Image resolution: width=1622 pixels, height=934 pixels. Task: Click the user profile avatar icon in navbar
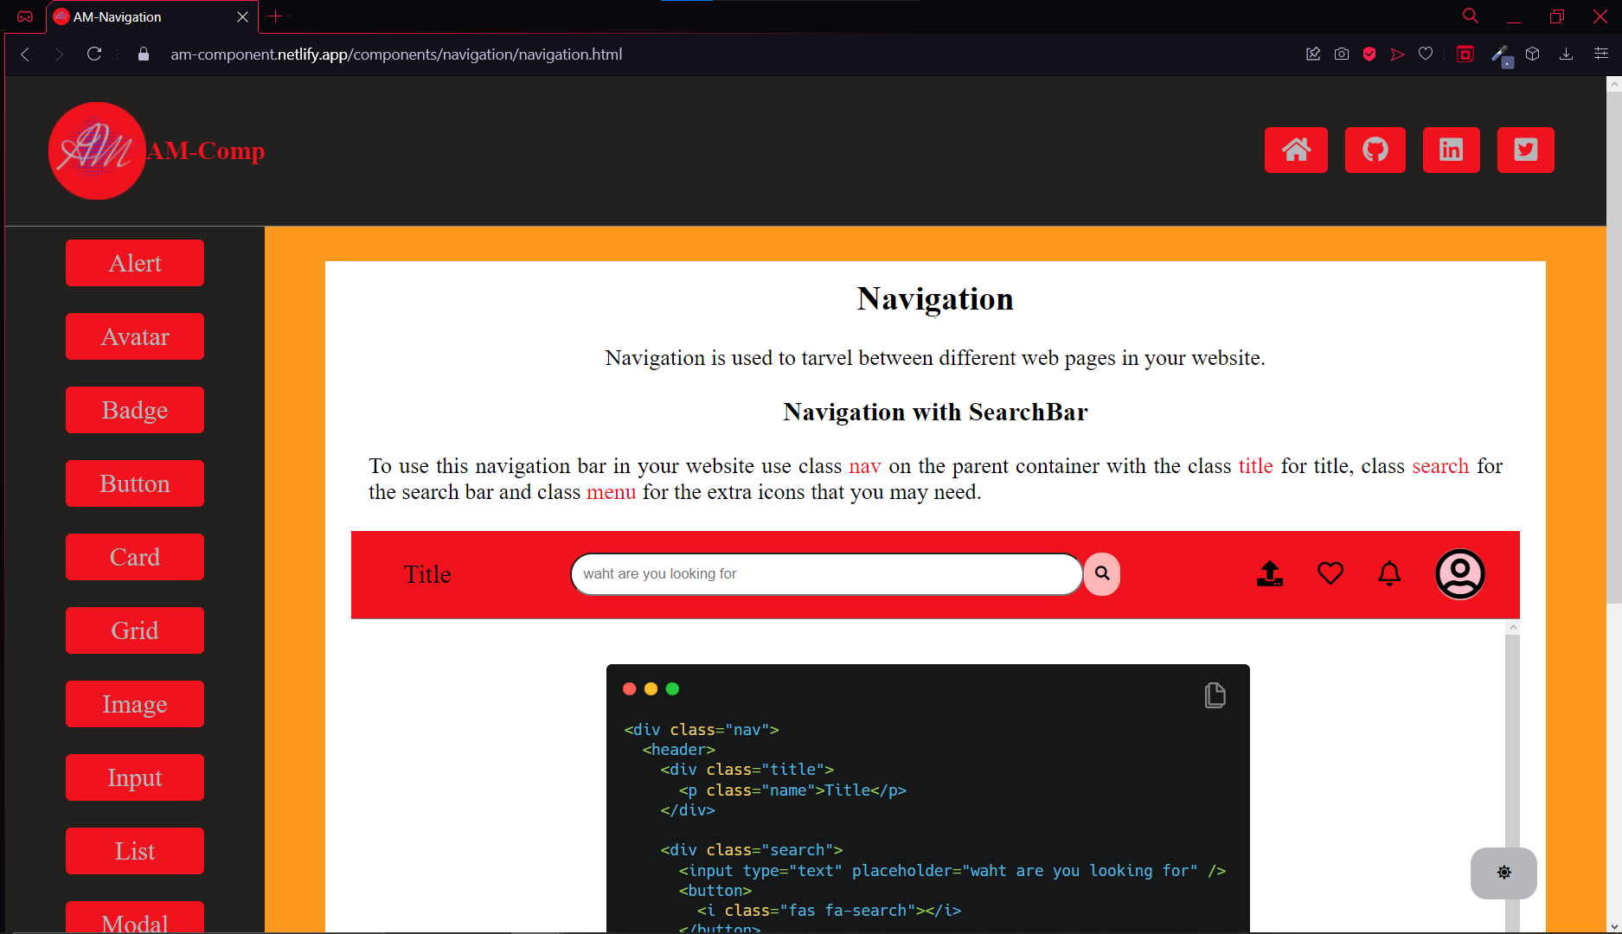tap(1459, 573)
